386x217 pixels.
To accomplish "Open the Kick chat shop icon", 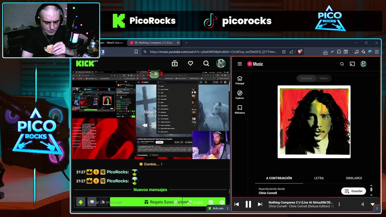I will (x=211, y=202).
